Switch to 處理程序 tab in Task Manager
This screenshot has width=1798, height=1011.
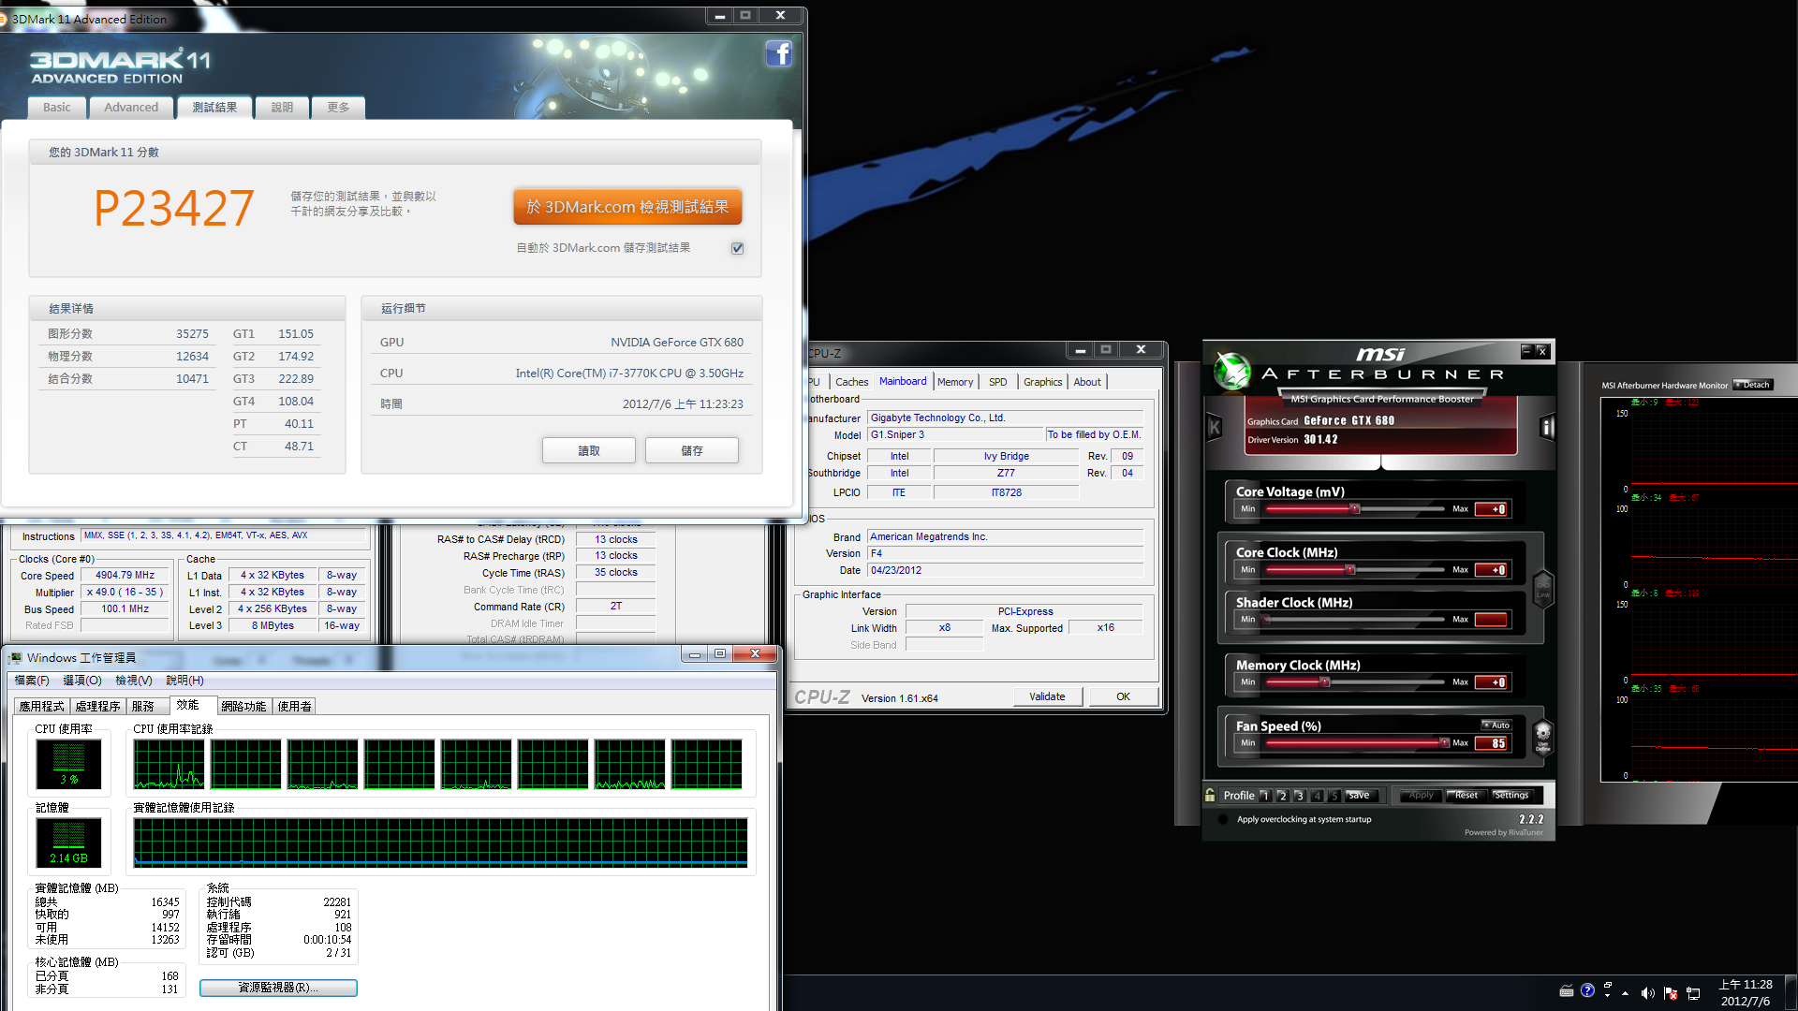(97, 707)
